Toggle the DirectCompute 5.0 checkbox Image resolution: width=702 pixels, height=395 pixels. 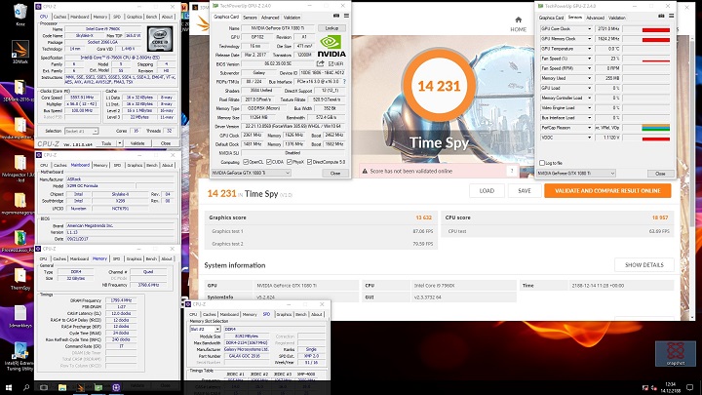click(309, 162)
